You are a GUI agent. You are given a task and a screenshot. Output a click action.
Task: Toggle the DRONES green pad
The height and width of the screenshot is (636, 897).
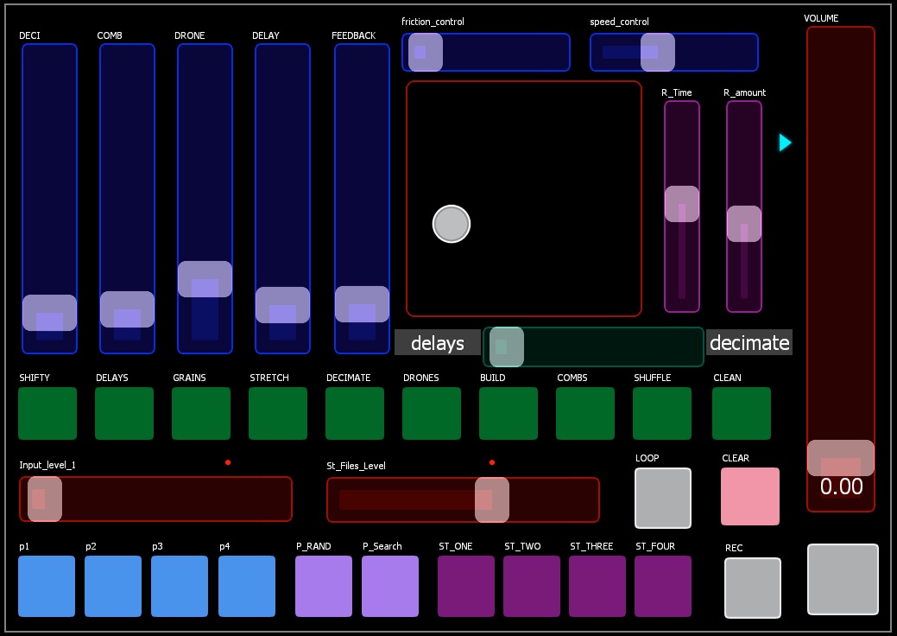[x=432, y=413]
